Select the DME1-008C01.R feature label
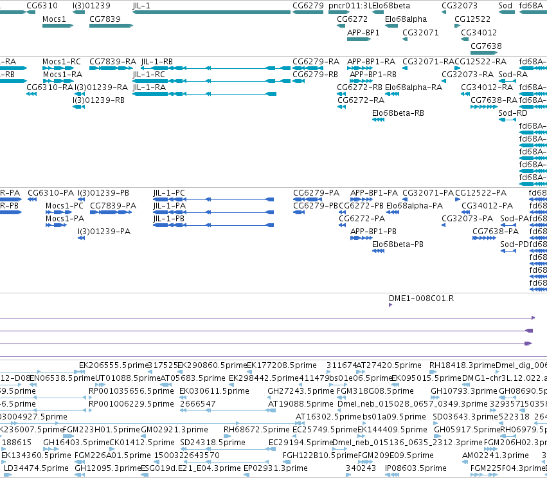The image size is (547, 478). pos(421,298)
